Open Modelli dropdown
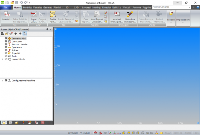The height and width of the screenshot is (135, 200). click(171, 18)
